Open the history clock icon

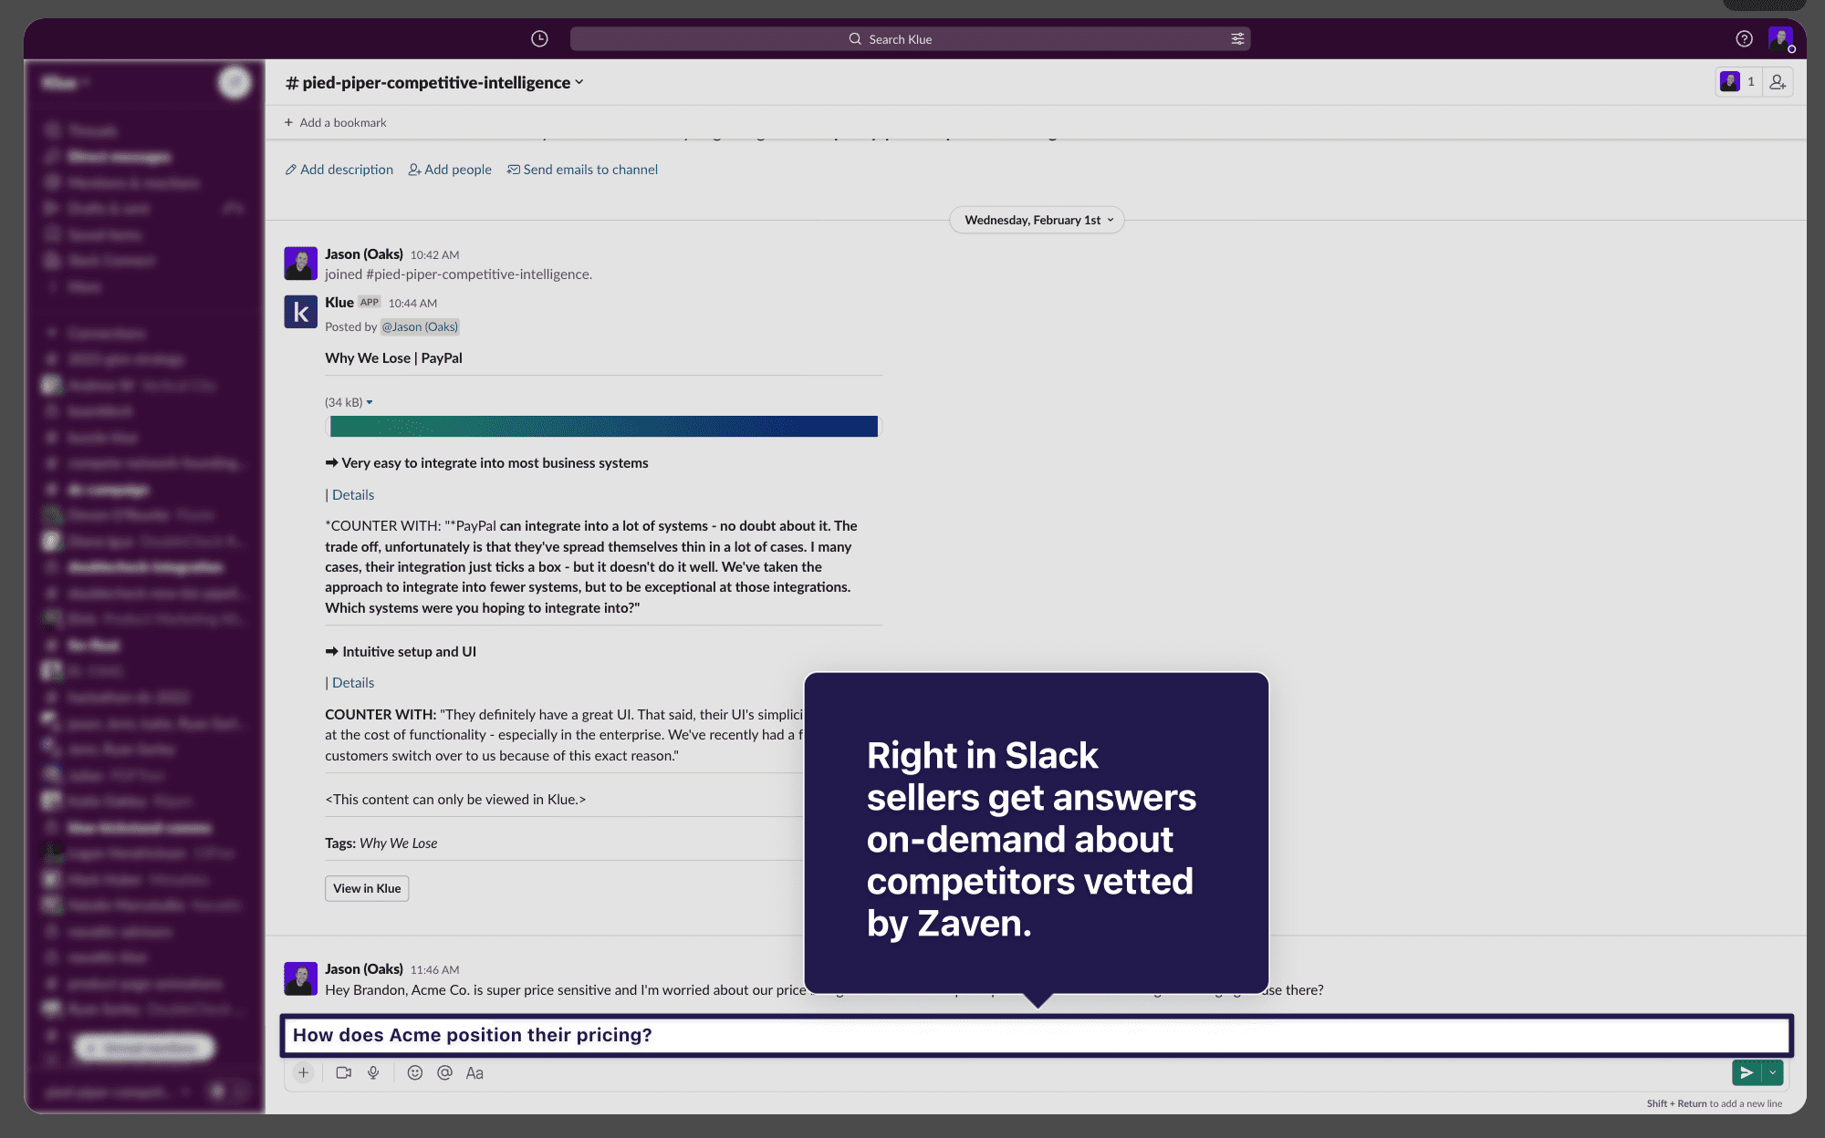pos(539,39)
